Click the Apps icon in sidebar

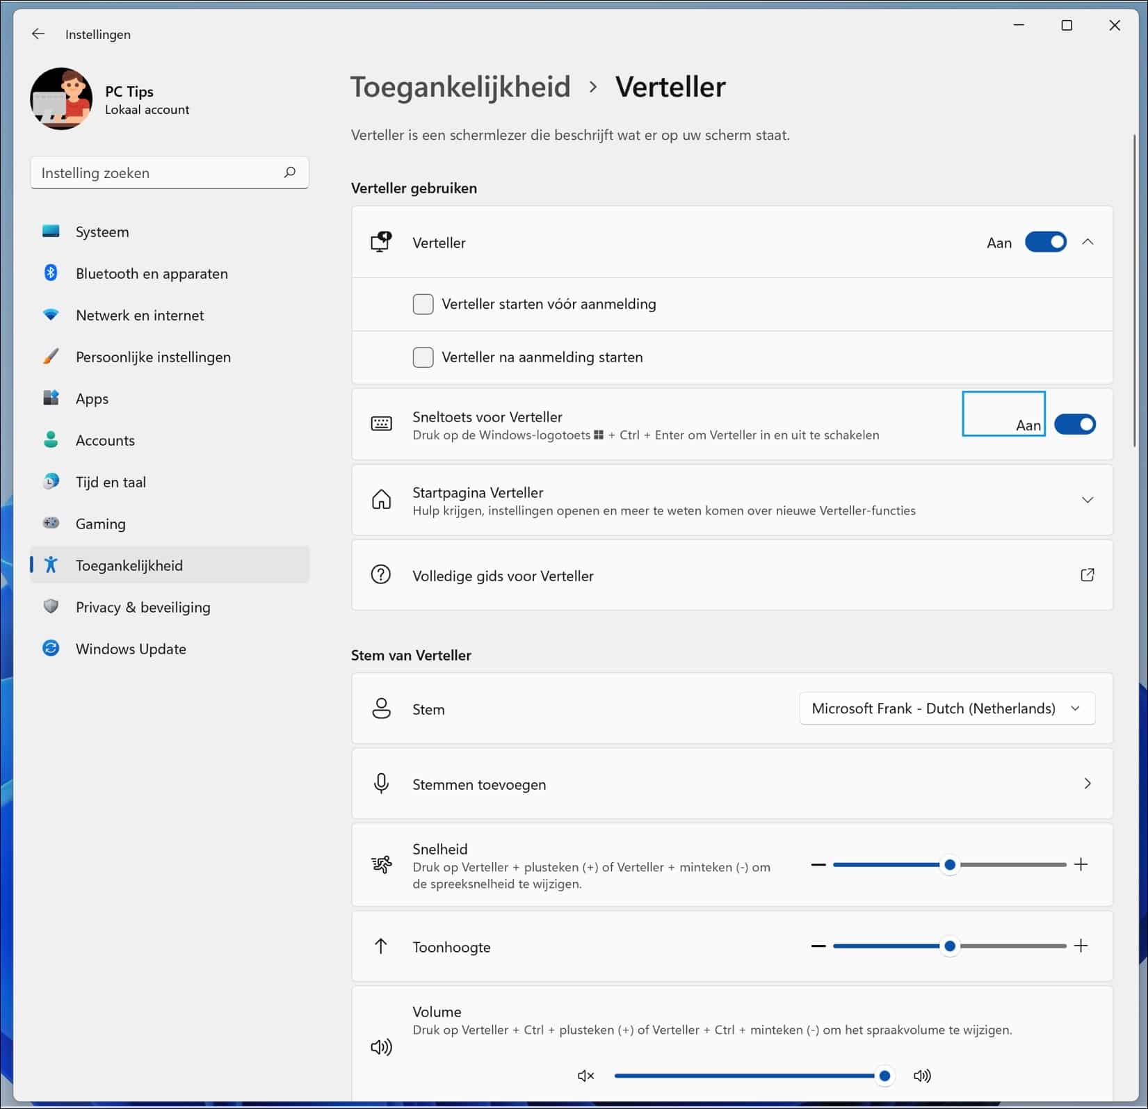51,398
